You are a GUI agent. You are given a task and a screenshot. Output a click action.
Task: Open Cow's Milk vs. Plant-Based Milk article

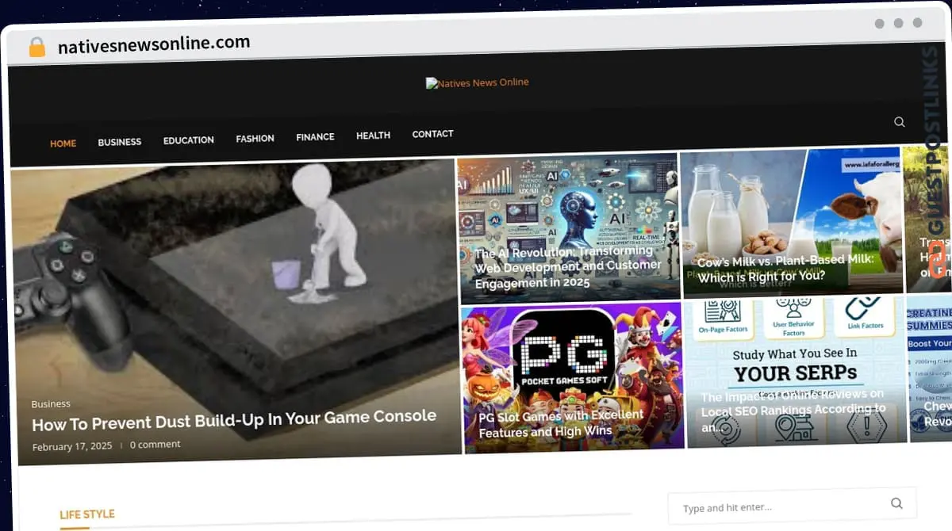coord(785,268)
